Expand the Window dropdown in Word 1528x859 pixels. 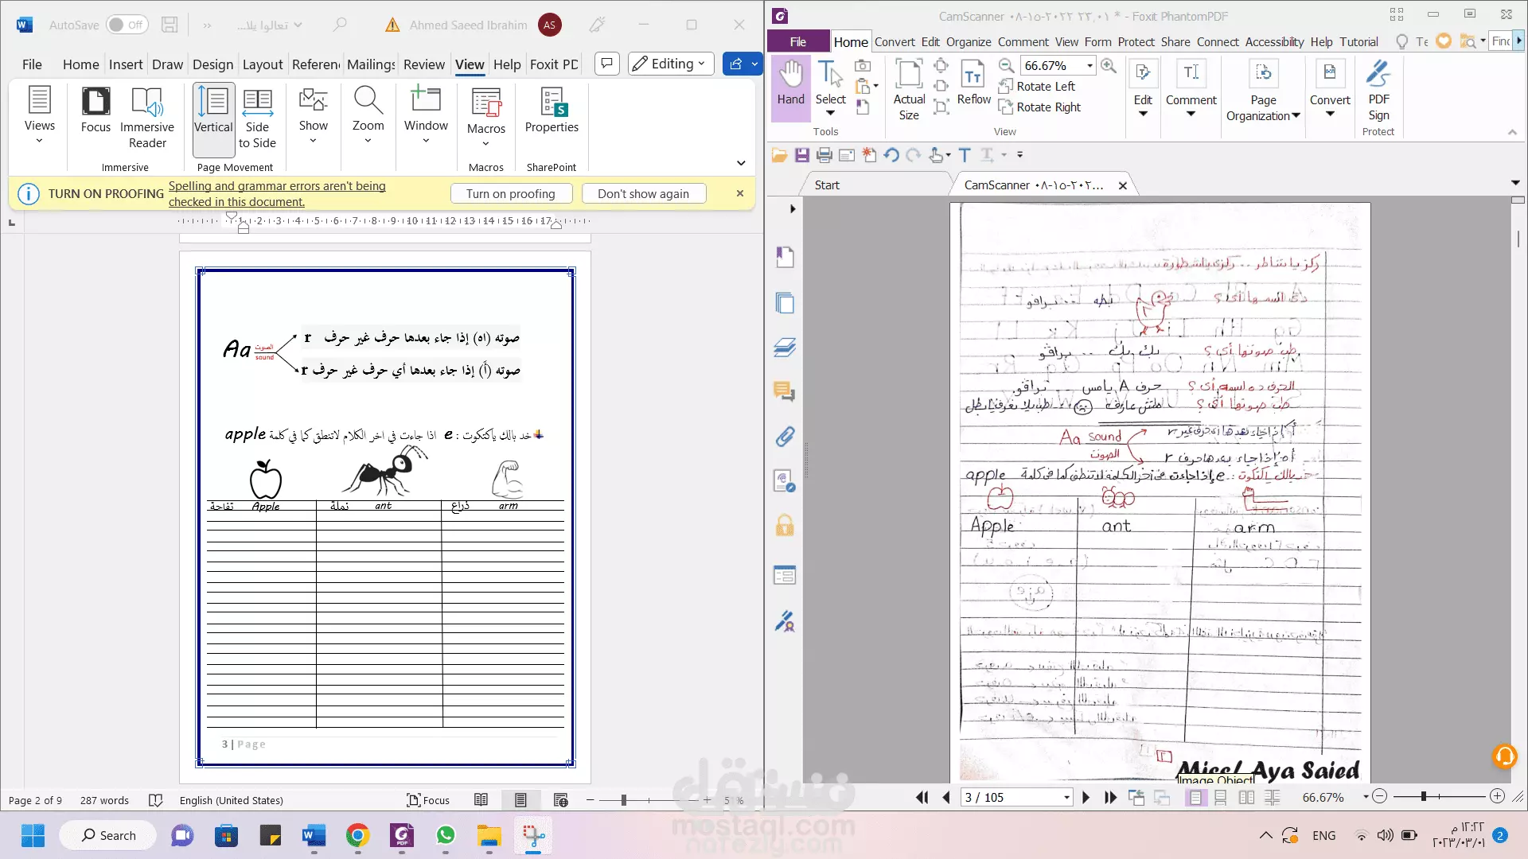[426, 115]
